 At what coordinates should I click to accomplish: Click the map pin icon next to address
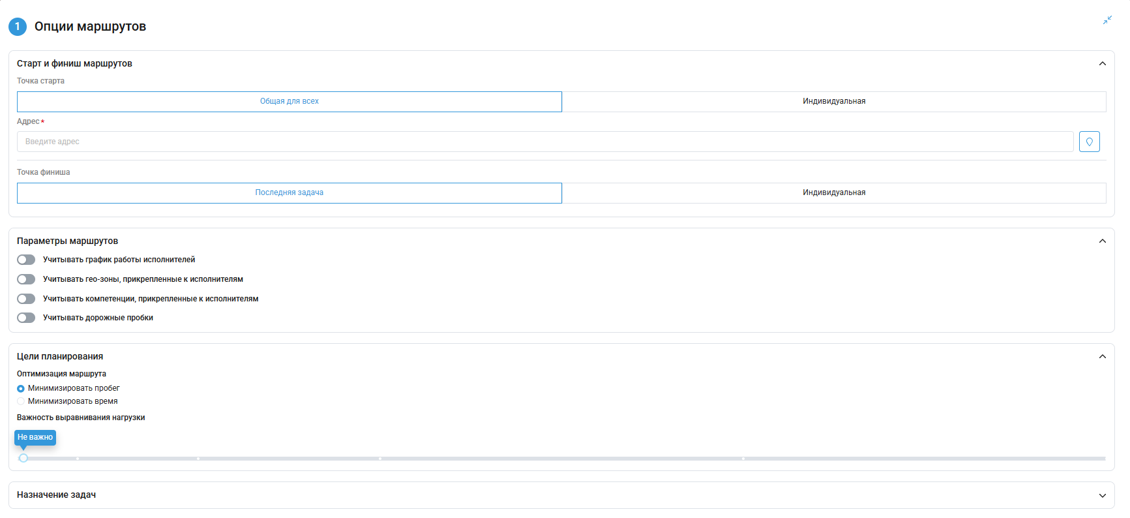pyautogui.click(x=1089, y=142)
